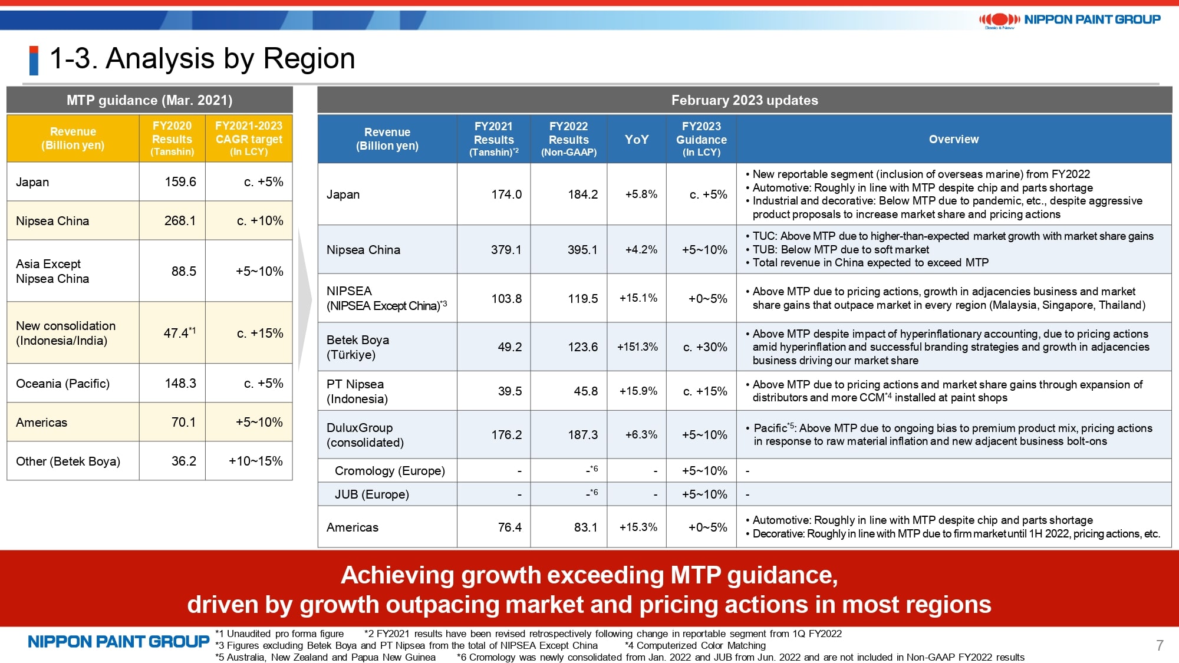The height and width of the screenshot is (663, 1179).
Task: Select 'Cromology (Europe)' row label
Action: (390, 471)
